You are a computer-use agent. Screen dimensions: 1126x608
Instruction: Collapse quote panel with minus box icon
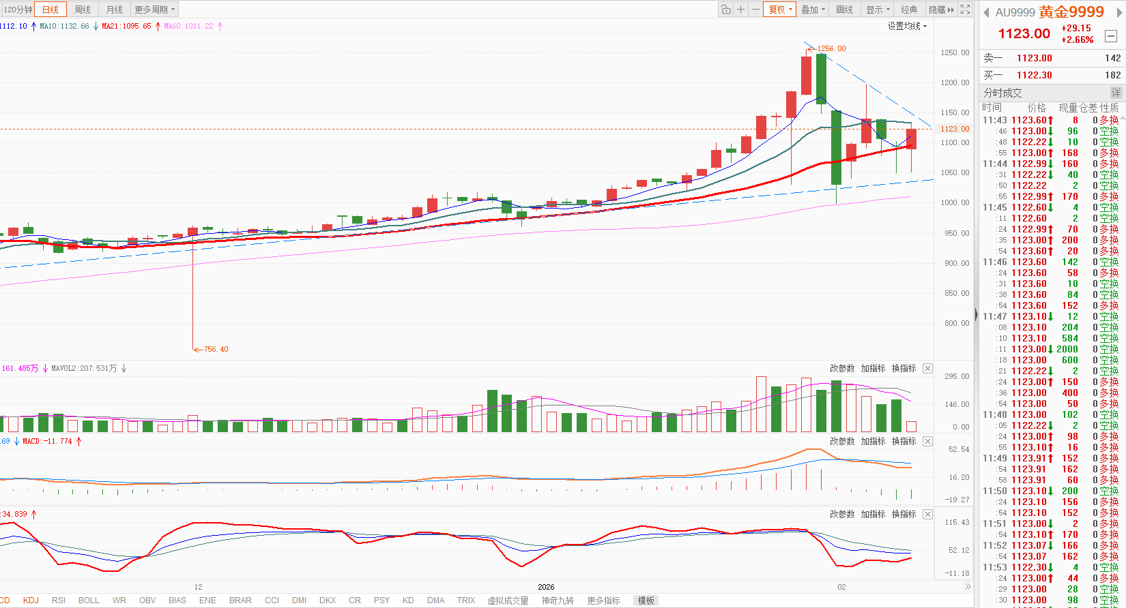click(x=1111, y=36)
